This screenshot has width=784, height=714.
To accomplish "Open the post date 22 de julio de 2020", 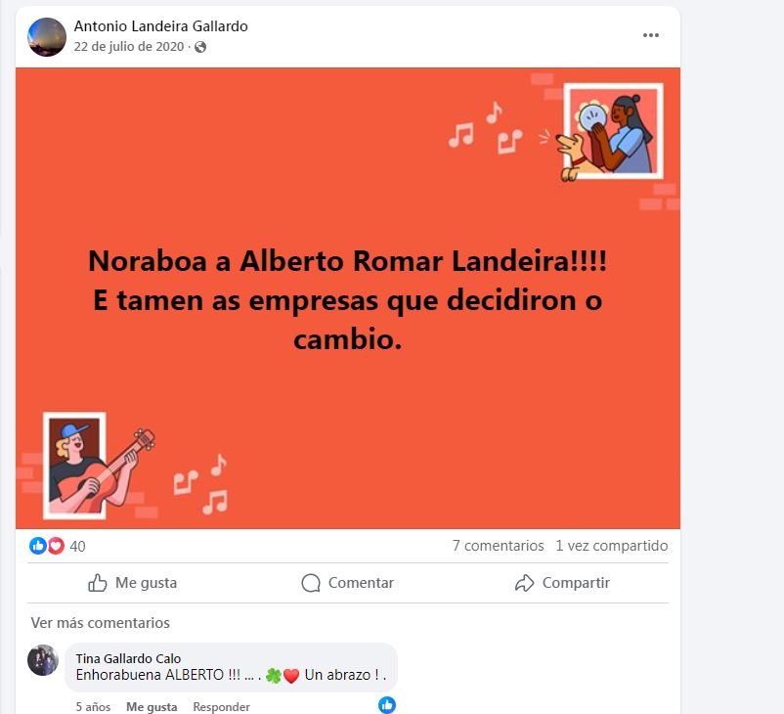I will point(129,47).
